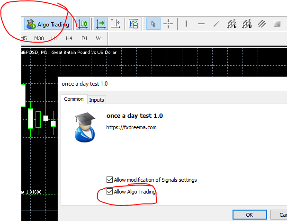
Task: Select the trendline drawing tool
Action: point(216,24)
